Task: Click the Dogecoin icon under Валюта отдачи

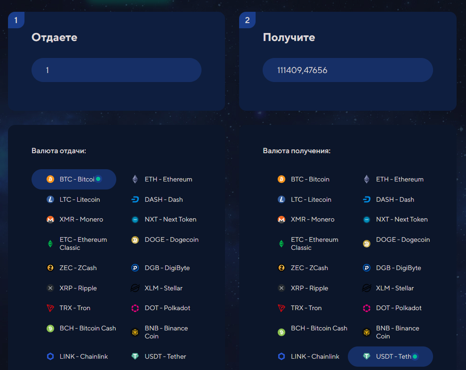Action: (135, 239)
